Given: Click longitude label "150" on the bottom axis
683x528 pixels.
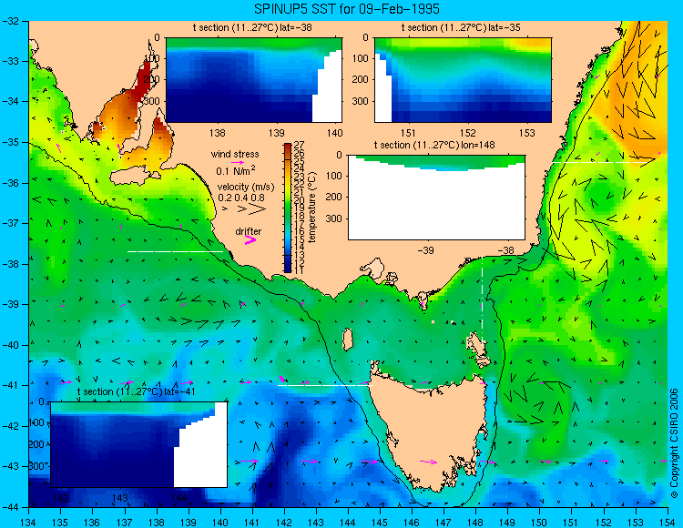Looking at the screenshot, I should coord(539,523).
